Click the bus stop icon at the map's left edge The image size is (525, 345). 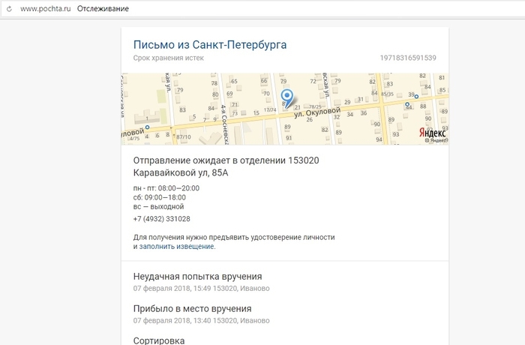point(148,127)
